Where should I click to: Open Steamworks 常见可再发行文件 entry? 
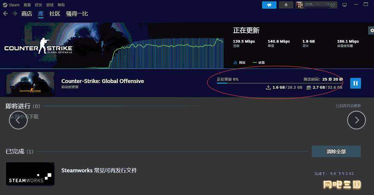99,170
